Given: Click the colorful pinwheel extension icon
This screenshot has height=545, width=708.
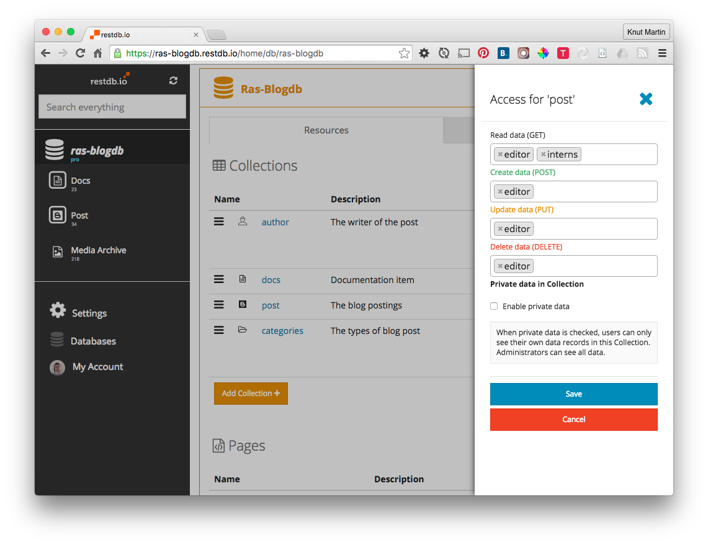Looking at the screenshot, I should point(543,53).
